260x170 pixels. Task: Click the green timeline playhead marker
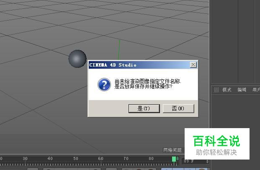(174, 159)
